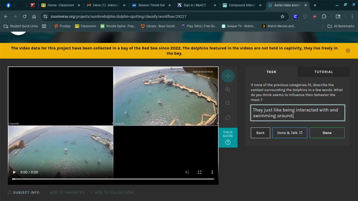358x201 pixels.
Task: Click the green Done button
Action: (327, 133)
